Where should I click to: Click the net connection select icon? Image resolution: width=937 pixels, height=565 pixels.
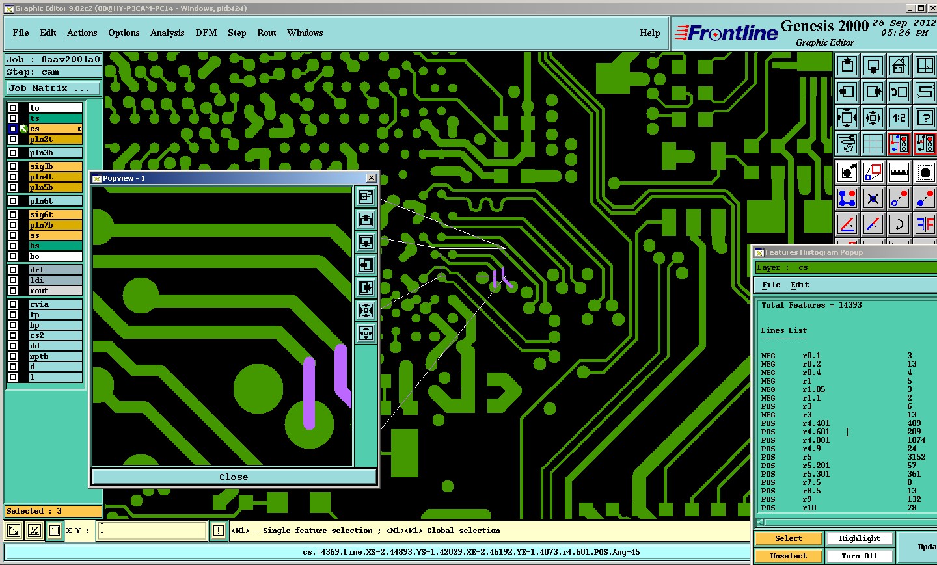point(847,198)
